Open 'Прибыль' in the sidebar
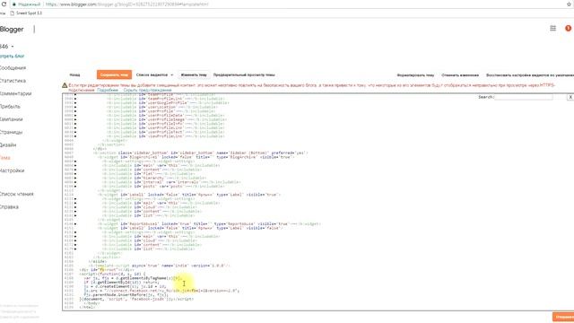This screenshot has width=574, height=323. click(10, 107)
